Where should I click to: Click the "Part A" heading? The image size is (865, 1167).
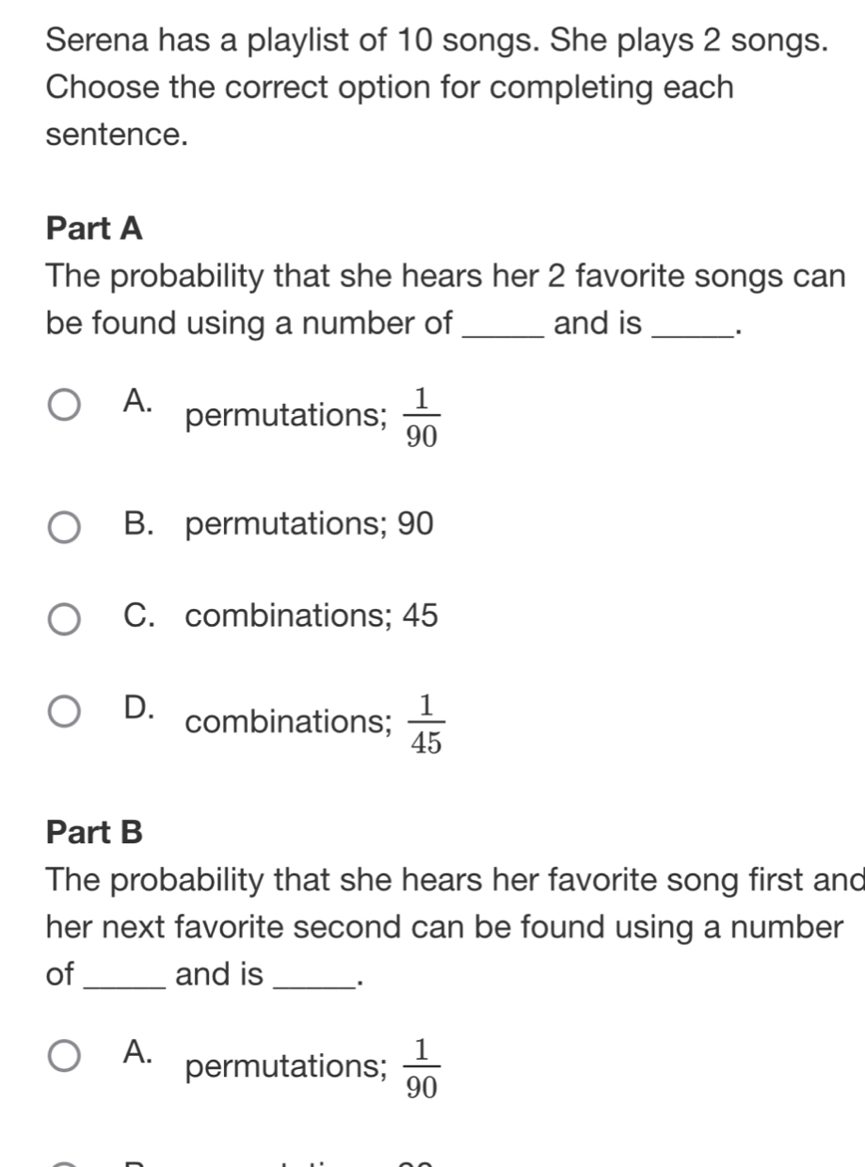[94, 229]
